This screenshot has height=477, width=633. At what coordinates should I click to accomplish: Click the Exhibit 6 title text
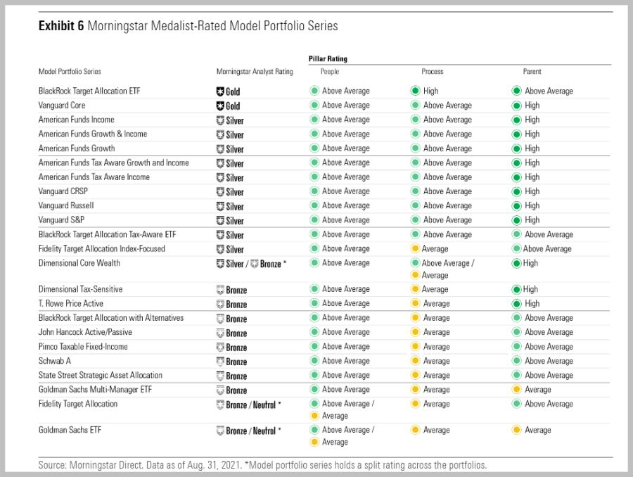[188, 26]
